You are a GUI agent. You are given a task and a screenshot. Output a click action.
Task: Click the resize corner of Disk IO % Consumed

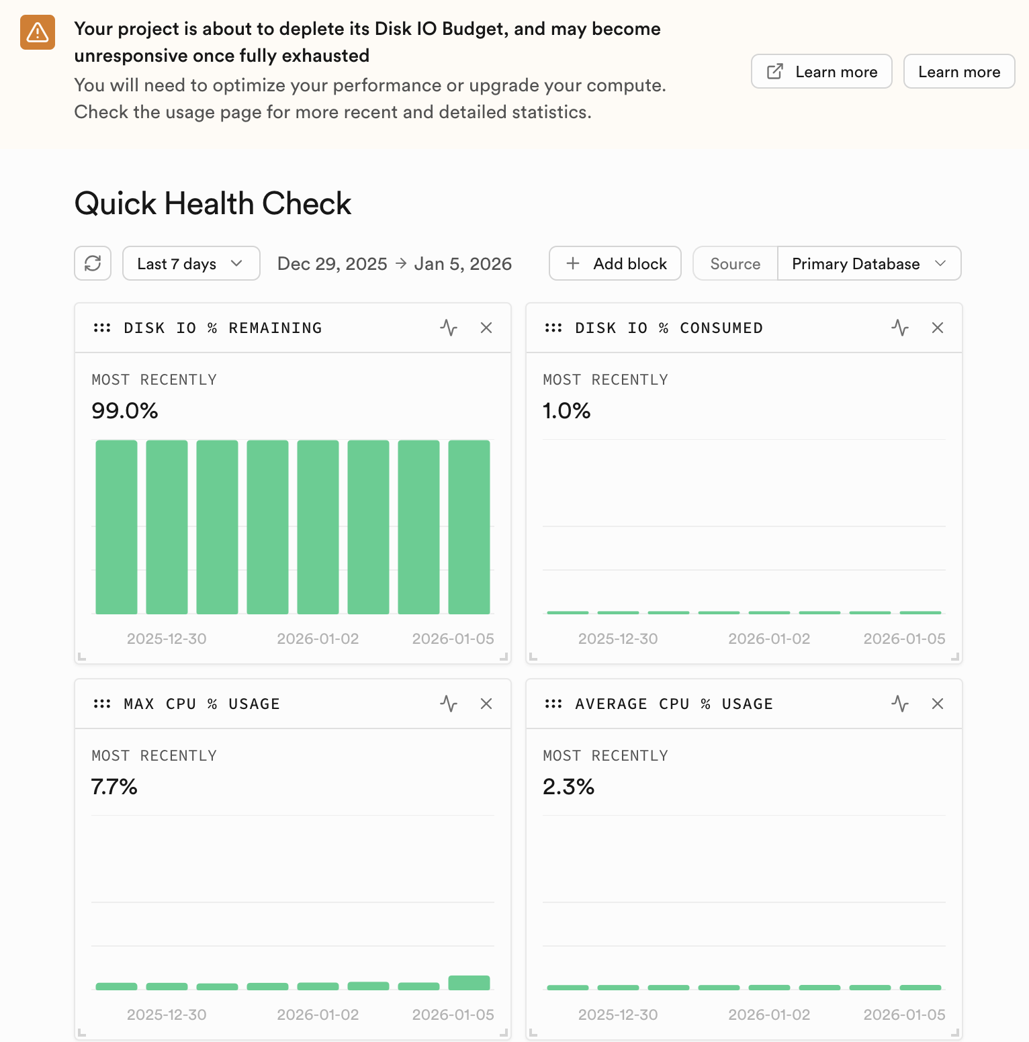tap(955, 657)
